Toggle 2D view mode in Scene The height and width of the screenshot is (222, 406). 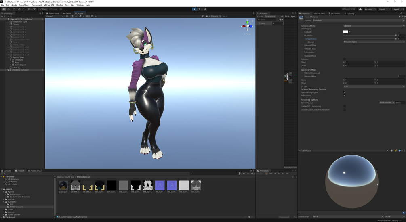click(67, 16)
